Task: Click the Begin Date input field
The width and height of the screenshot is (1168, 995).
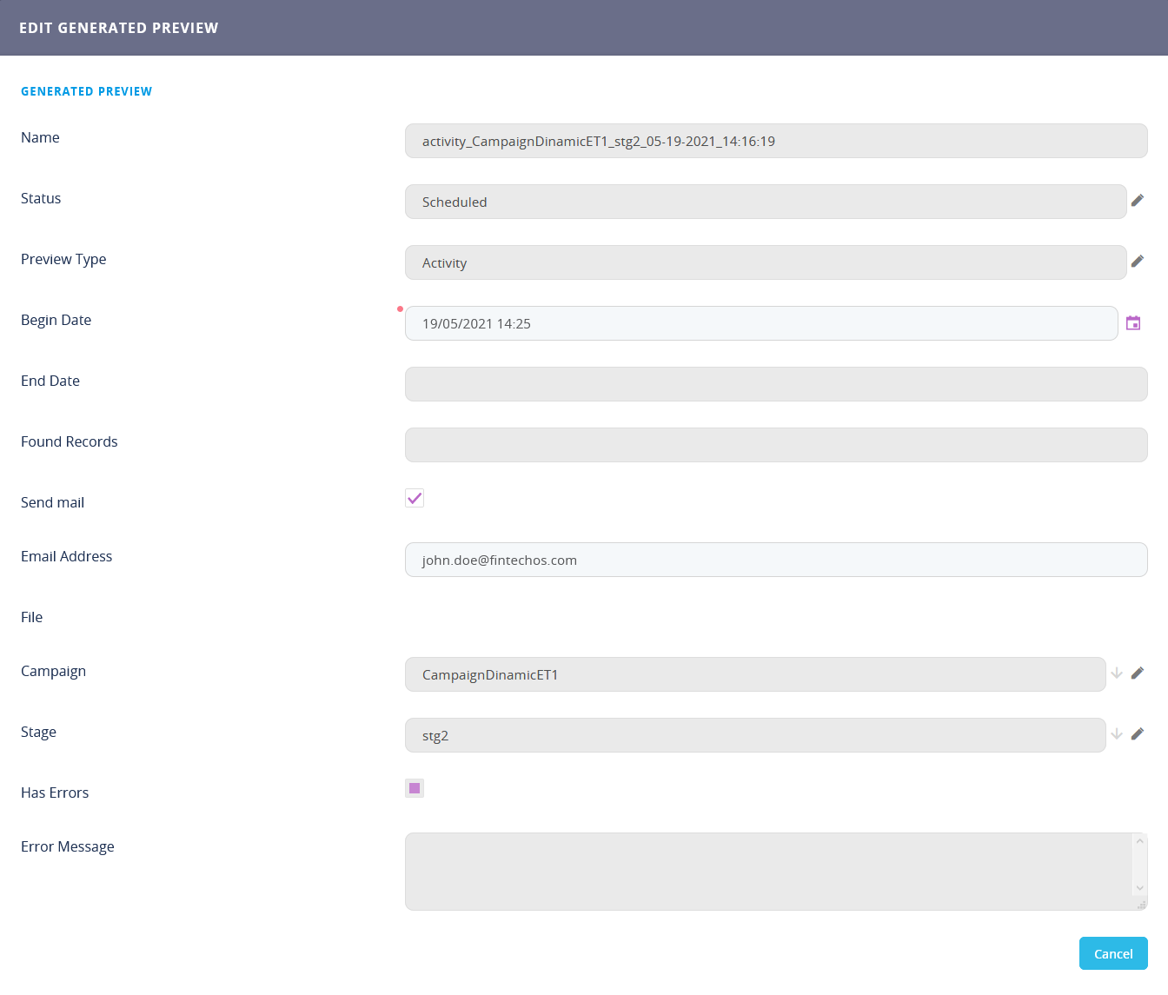Action: 760,323
